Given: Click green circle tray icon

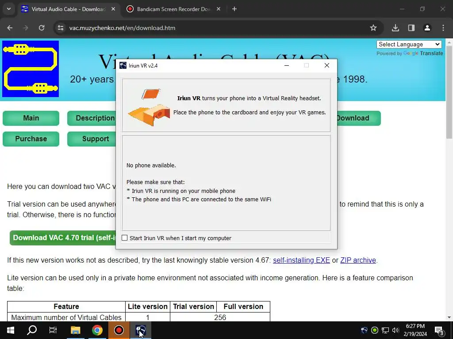Looking at the screenshot, I should [x=375, y=330].
